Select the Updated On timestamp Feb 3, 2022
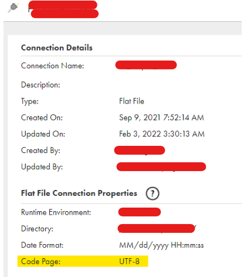244x277 pixels. tap(162, 134)
